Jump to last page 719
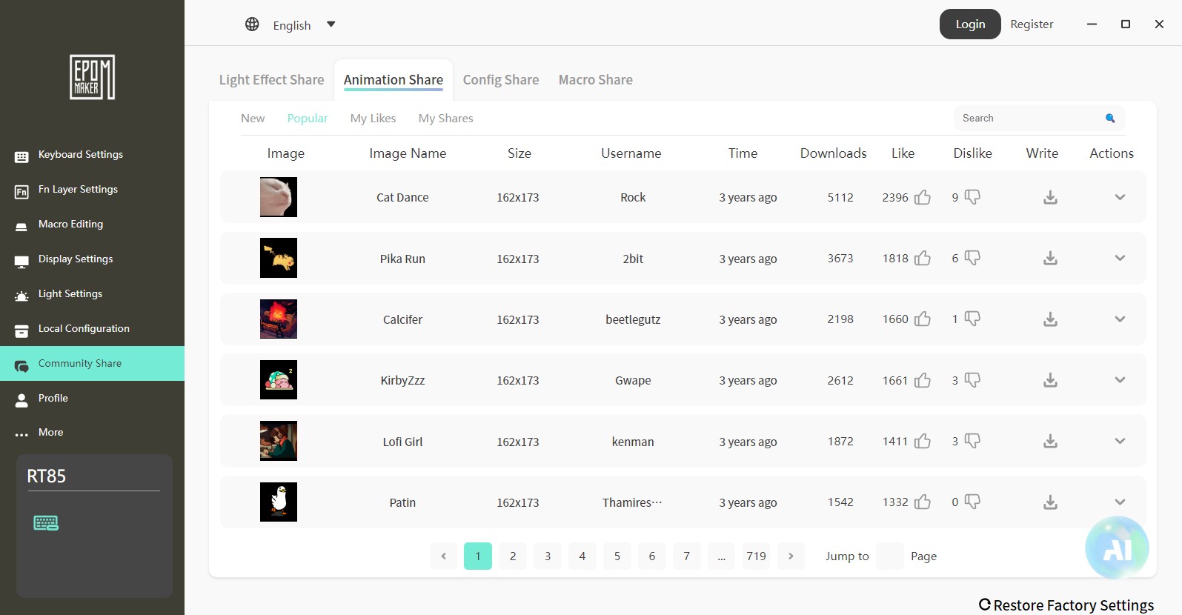 (x=756, y=556)
